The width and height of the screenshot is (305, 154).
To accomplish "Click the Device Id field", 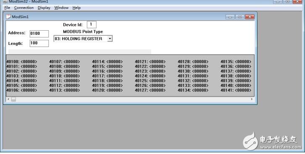I will click(92, 24).
